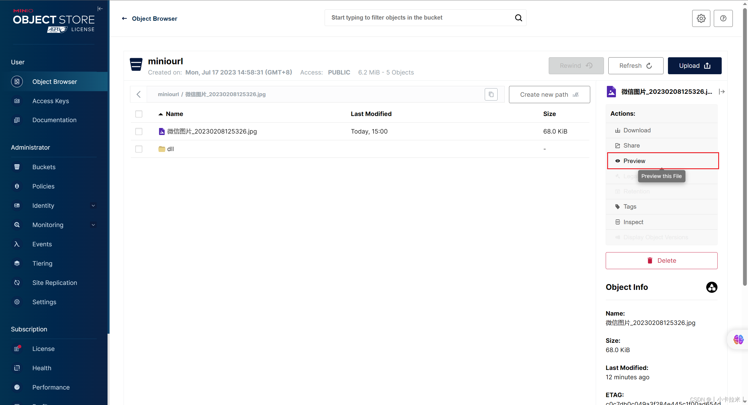Close the object details side panel
748x405 pixels.
click(x=722, y=92)
